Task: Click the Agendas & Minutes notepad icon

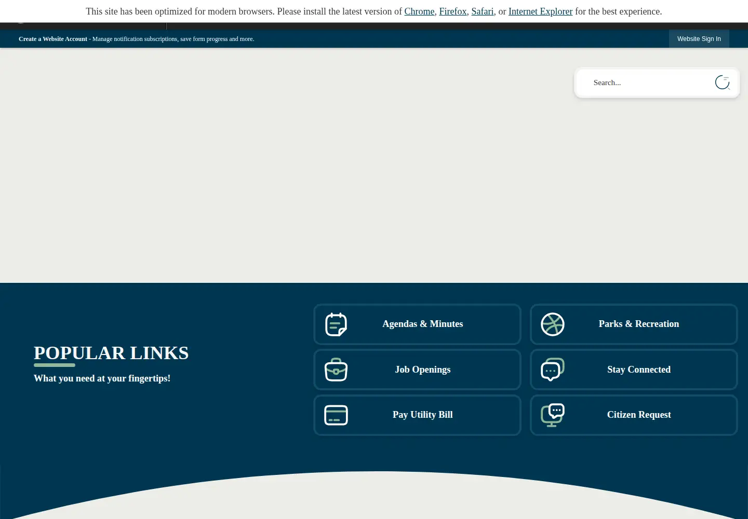Action: tap(336, 324)
